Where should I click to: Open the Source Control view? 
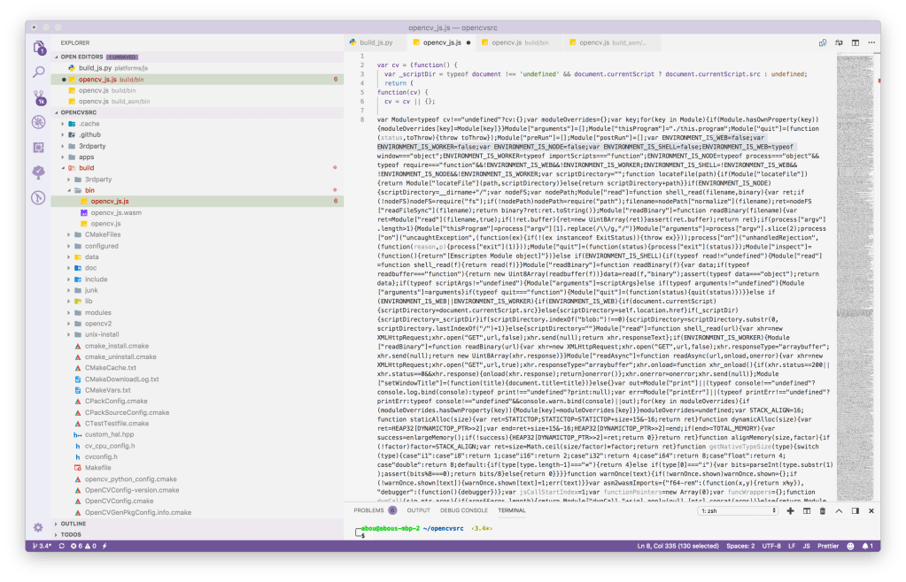point(38,97)
